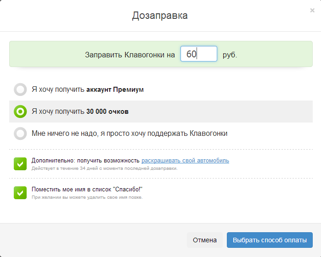321x257 pixels.
Task: Click the 'Я хочу получить аккаунт Премиум' text
Action: coord(88,89)
